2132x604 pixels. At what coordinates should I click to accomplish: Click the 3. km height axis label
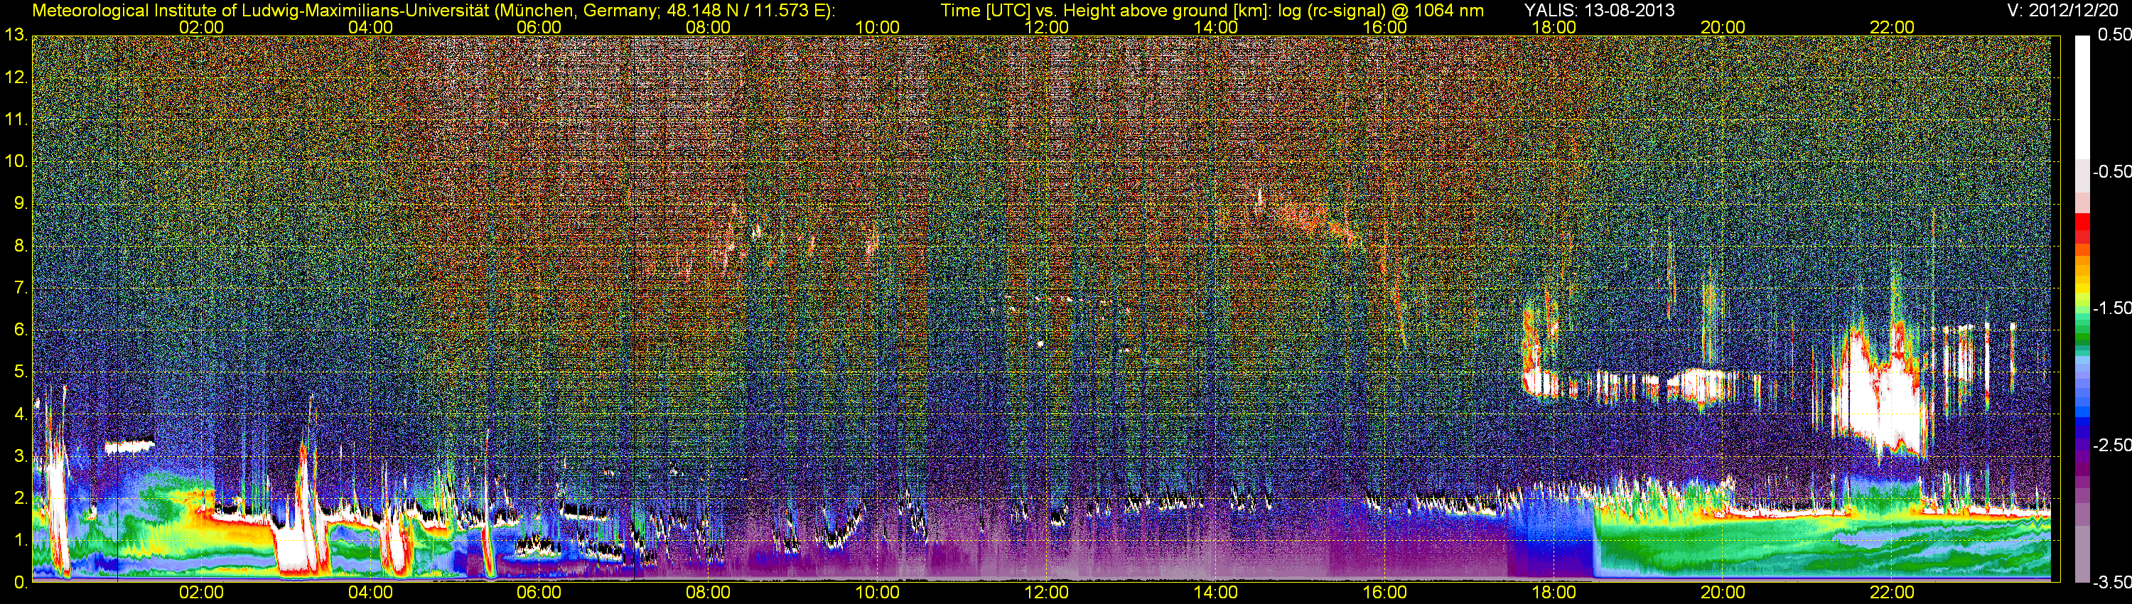(21, 456)
